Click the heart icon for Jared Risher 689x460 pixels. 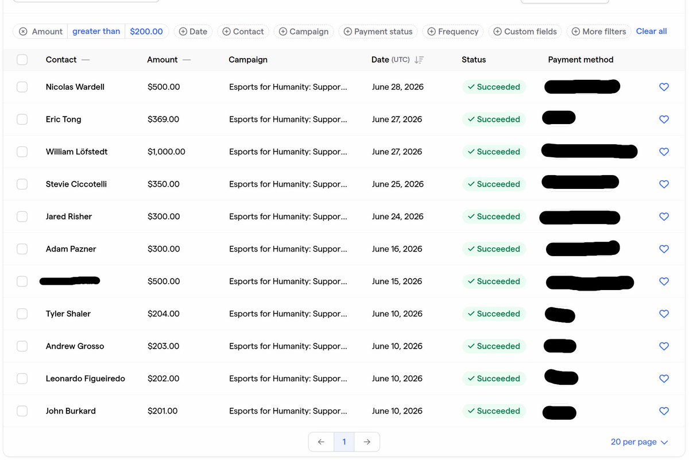click(x=664, y=217)
